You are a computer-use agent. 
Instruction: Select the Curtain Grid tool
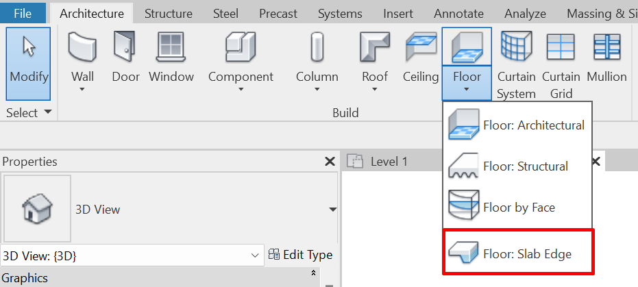click(x=561, y=65)
